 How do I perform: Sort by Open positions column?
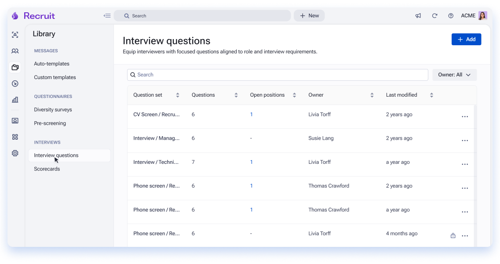(x=294, y=95)
